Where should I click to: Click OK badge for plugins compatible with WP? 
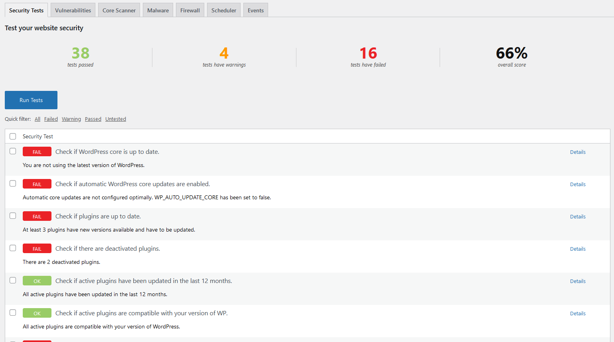click(x=37, y=313)
